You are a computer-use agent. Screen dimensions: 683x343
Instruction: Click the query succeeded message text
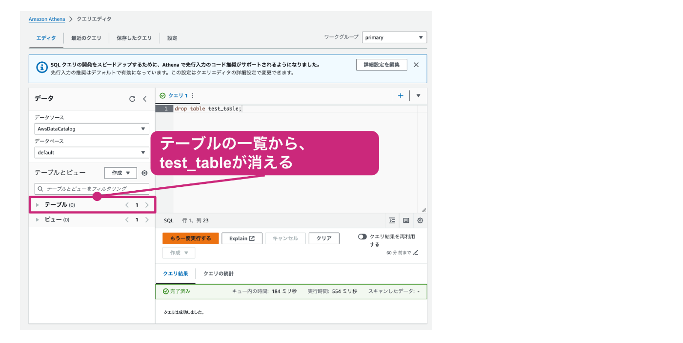pos(184,312)
